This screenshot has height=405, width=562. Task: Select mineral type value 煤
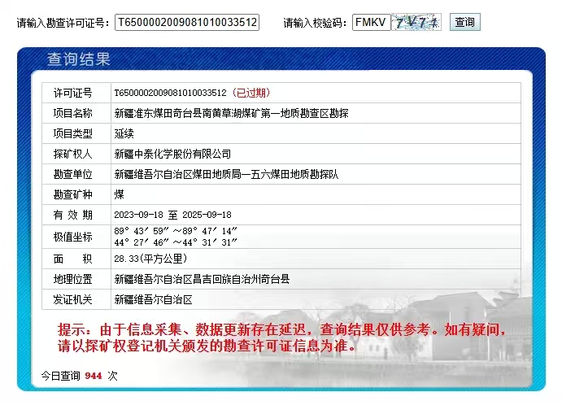click(x=119, y=194)
